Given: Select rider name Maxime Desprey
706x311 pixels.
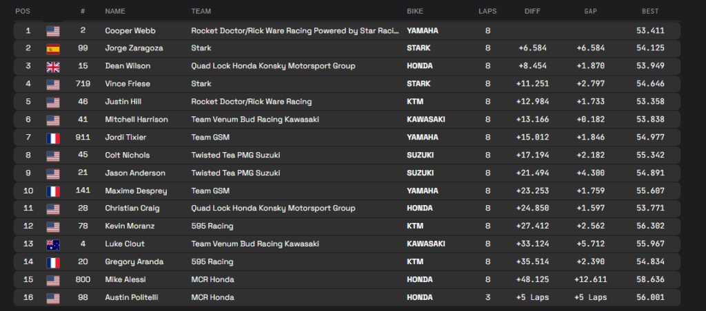Looking at the screenshot, I should click(136, 191).
